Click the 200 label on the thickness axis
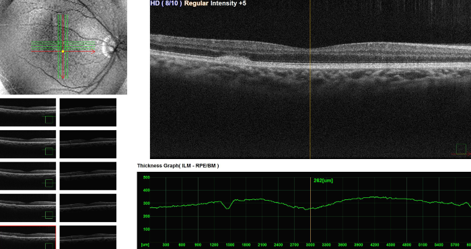The width and height of the screenshot is (471, 249). click(x=146, y=216)
